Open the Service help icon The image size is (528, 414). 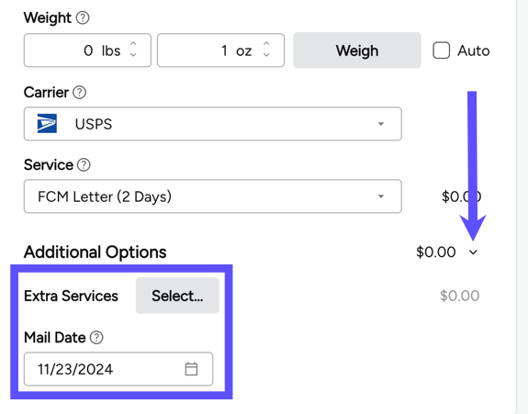(84, 165)
